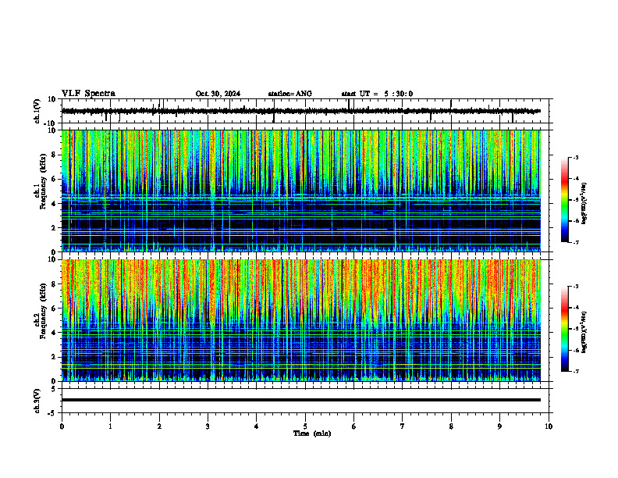
Task: Click the ch.2 color scale log(PSD) unit label
Action: (x=584, y=333)
